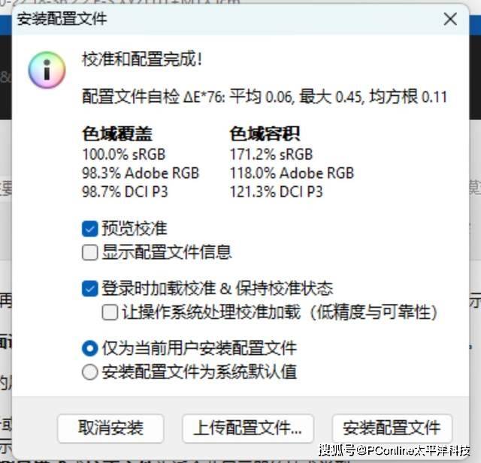Click the 171.2% sRGB volume value
Viewport: 481px width, 463px height.
tap(271, 154)
